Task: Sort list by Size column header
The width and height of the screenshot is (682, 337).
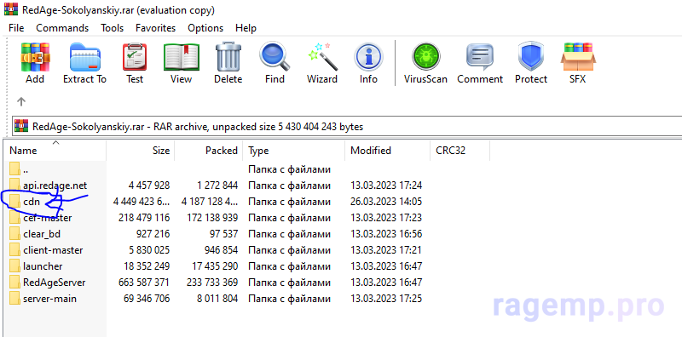Action: [x=141, y=151]
